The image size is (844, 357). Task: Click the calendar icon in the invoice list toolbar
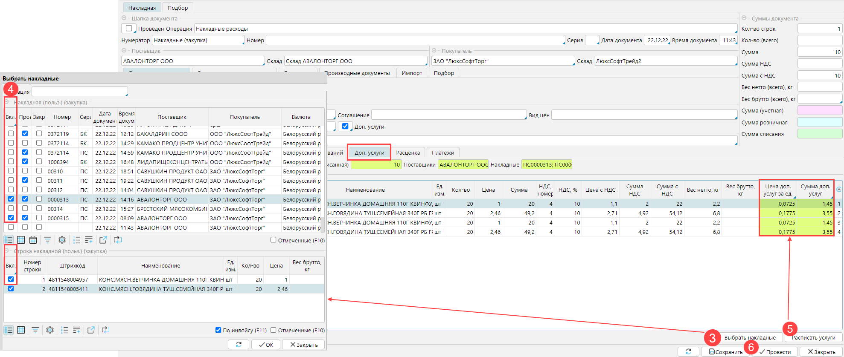click(x=33, y=240)
